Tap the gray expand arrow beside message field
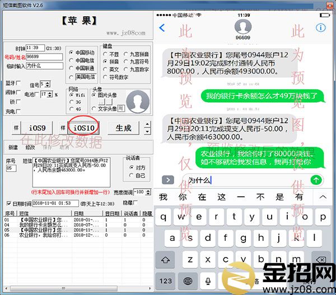Viewport: 336px width, 295px height. pyautogui.click(x=168, y=180)
